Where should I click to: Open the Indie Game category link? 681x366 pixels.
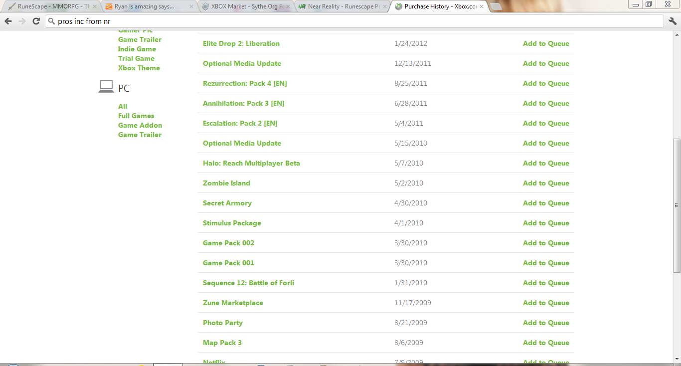pyautogui.click(x=137, y=49)
